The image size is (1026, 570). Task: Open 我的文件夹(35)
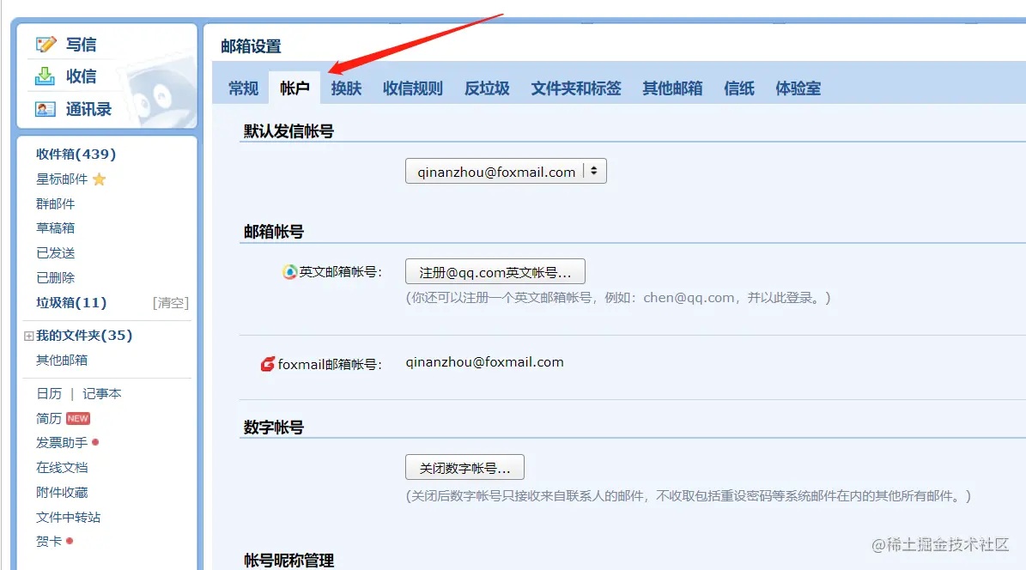84,335
